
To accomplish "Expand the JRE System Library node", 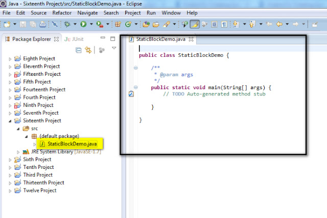I will [18, 152].
